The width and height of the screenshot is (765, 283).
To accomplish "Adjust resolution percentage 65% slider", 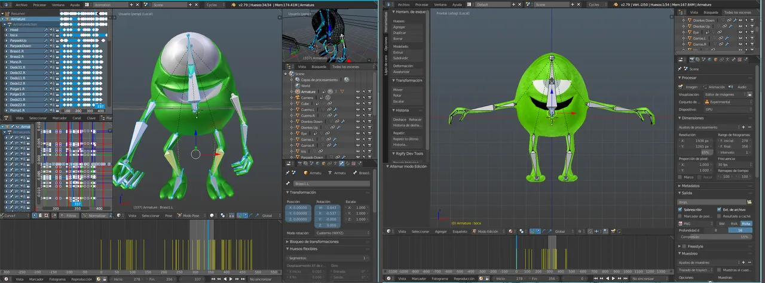I will point(696,152).
